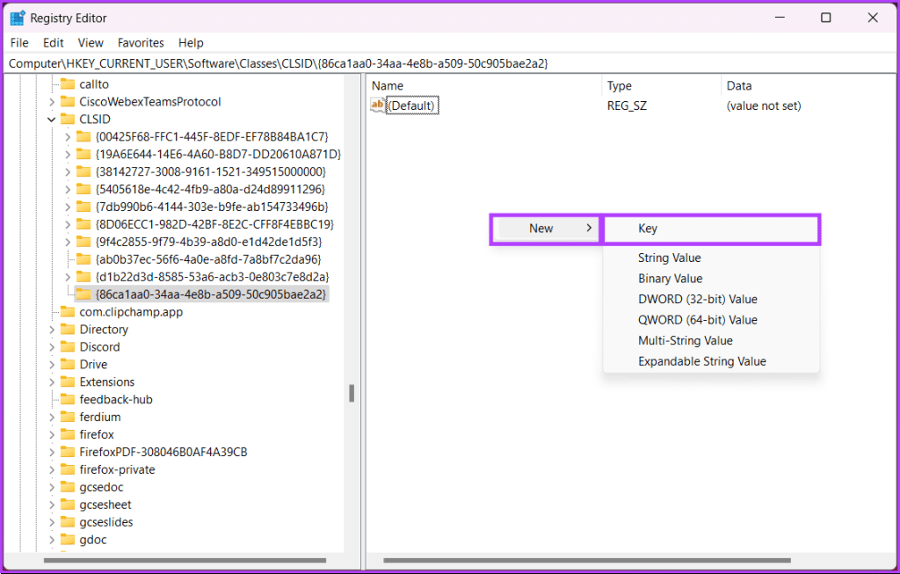Collapse the CLSID tree node

pyautogui.click(x=52, y=120)
